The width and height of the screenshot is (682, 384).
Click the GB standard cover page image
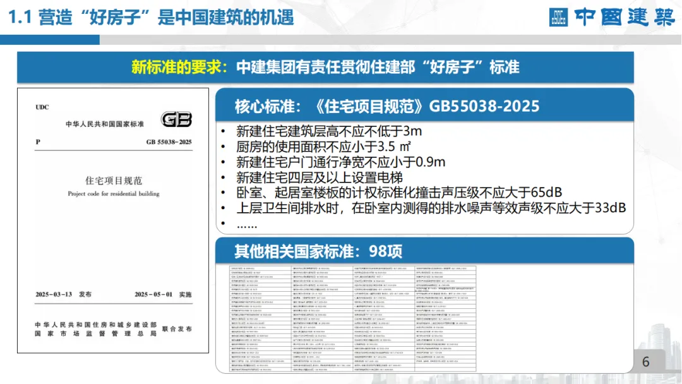113,220
